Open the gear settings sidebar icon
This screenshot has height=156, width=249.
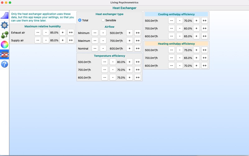[x=4, y=25]
